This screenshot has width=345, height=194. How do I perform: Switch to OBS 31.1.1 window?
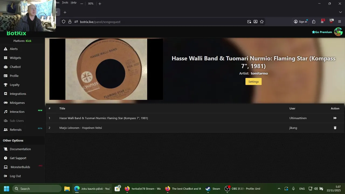click(243, 189)
